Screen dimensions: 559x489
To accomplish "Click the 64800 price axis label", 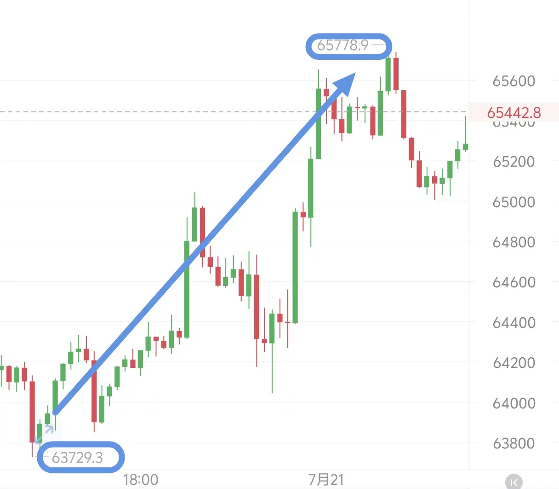I will tap(513, 242).
